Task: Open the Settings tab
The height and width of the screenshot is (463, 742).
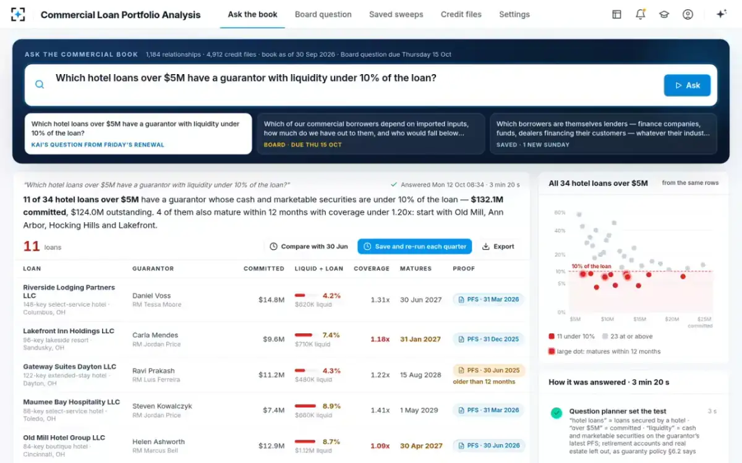Action: [x=514, y=14]
